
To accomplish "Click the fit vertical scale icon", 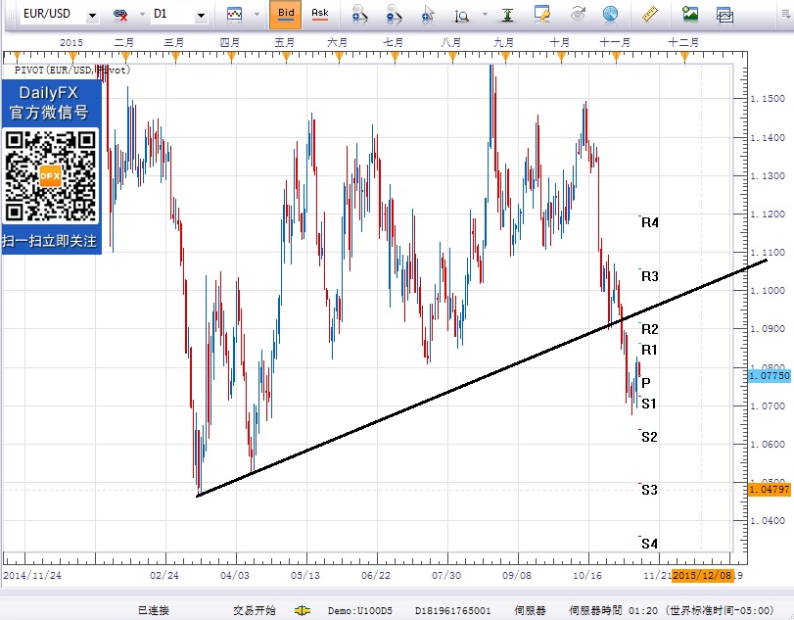I will 507,16.
